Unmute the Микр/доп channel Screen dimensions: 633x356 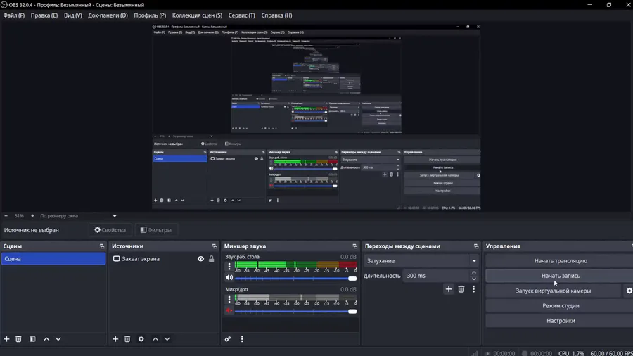(x=229, y=310)
